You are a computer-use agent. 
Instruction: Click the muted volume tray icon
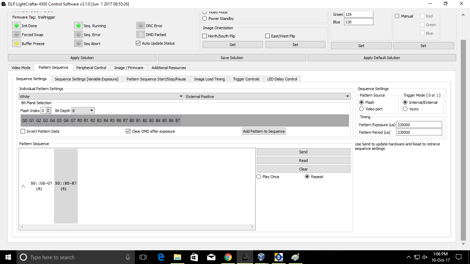coord(425,257)
